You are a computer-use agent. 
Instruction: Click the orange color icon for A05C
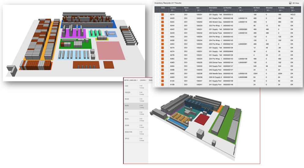pyautogui.click(x=163, y=44)
